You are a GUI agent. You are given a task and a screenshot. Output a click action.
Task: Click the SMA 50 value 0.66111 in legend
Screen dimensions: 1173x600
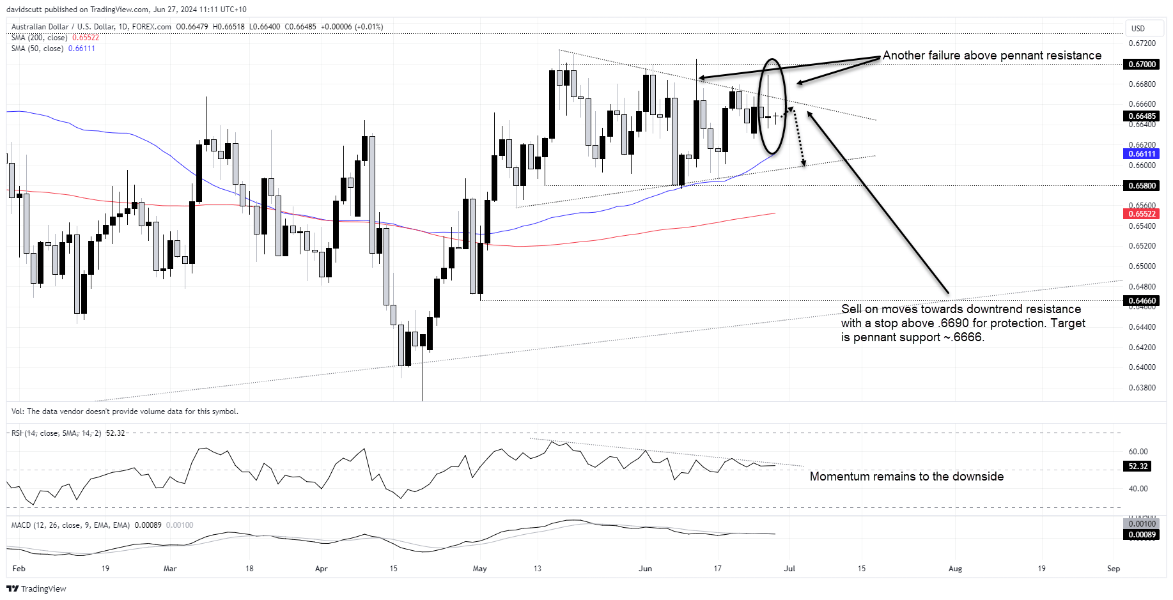coord(82,49)
